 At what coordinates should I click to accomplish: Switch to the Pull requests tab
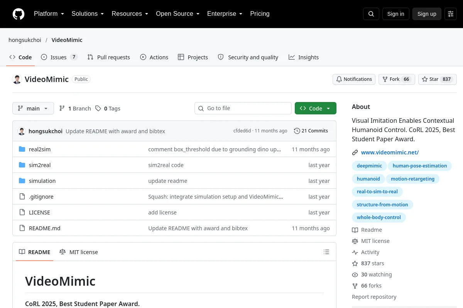(x=109, y=57)
